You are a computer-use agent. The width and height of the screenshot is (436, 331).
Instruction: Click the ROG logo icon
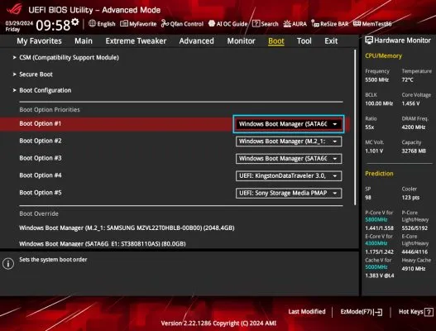(x=14, y=8)
